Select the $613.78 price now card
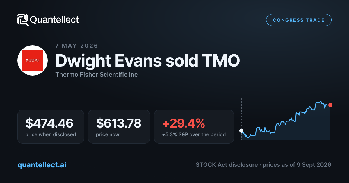 119,127
